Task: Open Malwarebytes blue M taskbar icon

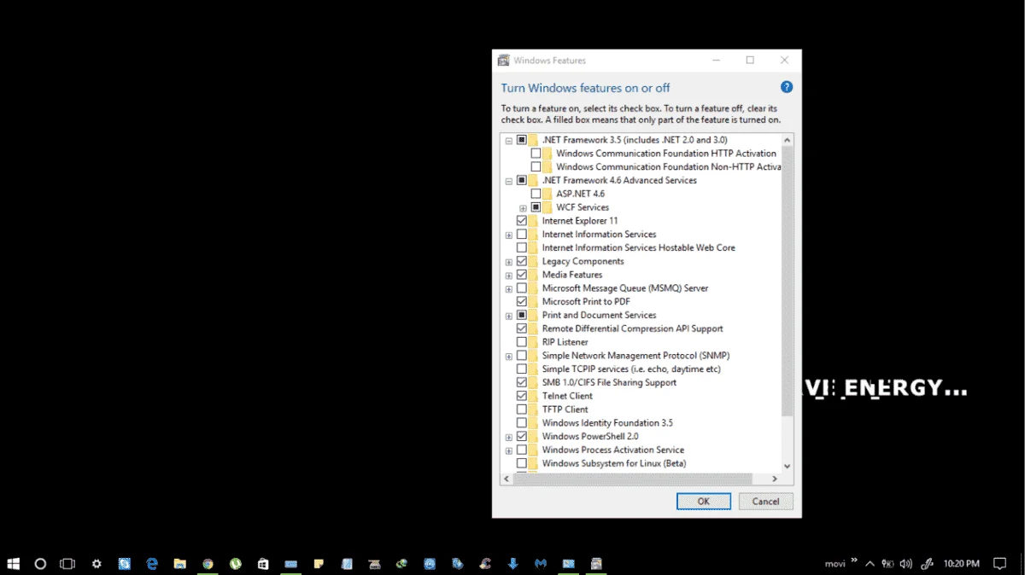Action: 541,564
